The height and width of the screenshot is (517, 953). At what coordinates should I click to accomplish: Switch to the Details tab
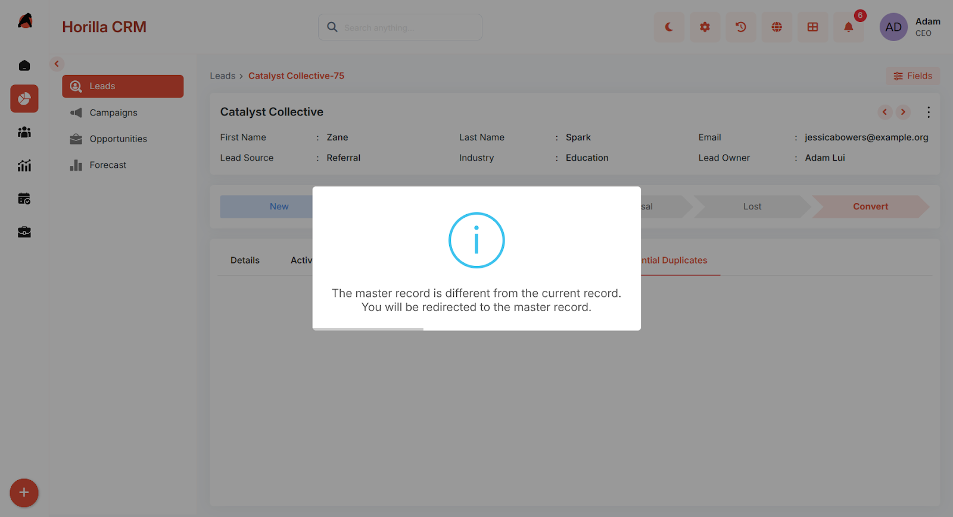(245, 261)
